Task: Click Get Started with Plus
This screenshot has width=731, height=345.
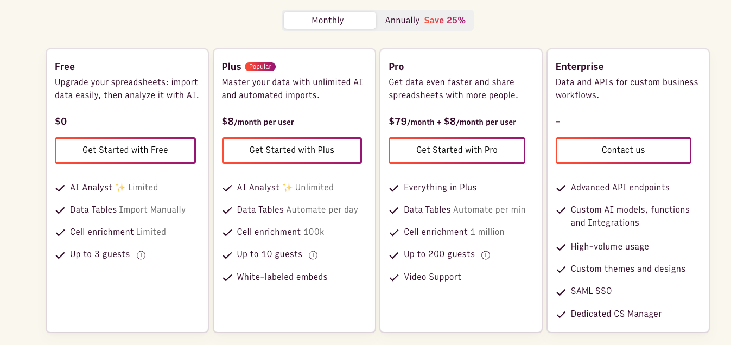Action: 291,150
